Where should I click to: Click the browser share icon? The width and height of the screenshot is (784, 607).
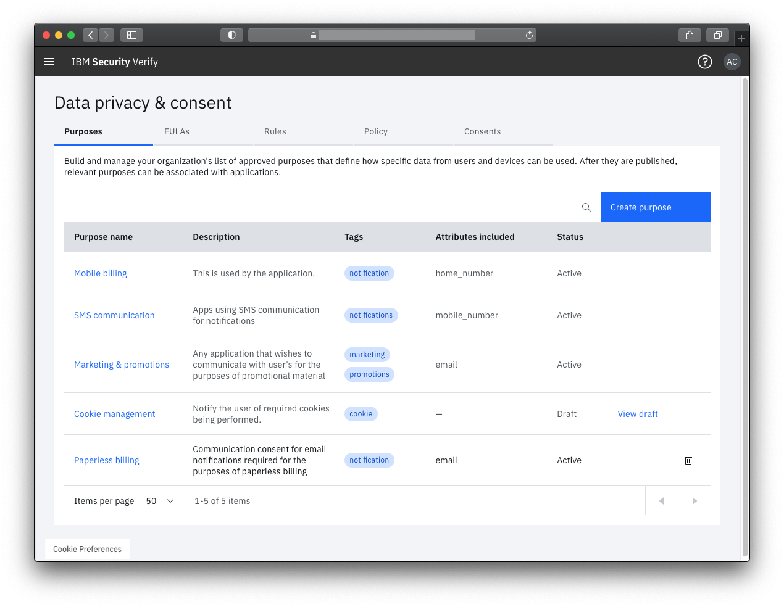click(x=690, y=35)
